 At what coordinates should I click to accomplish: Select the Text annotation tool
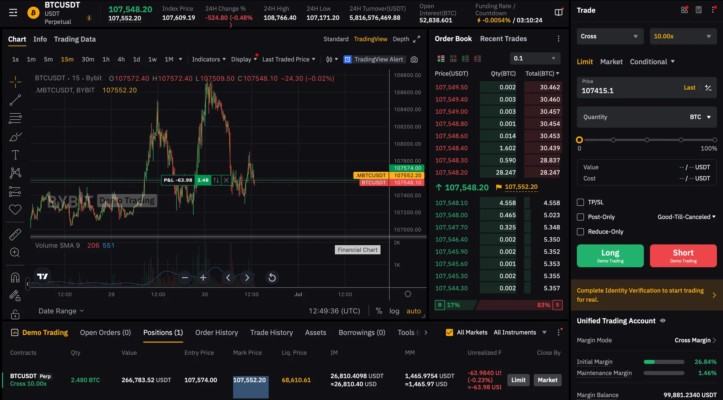click(15, 155)
